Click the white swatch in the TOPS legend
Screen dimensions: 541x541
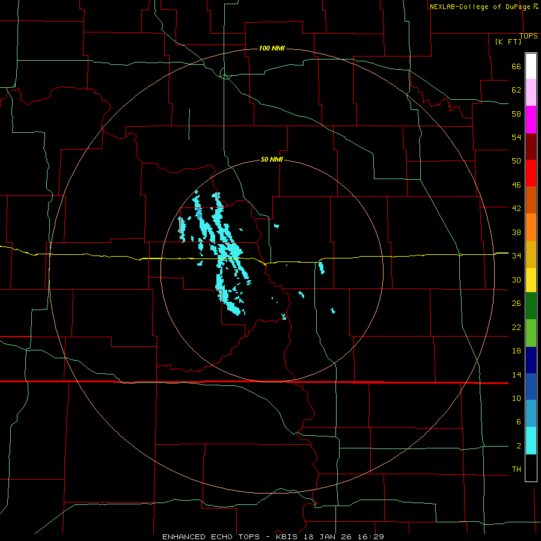(x=531, y=66)
